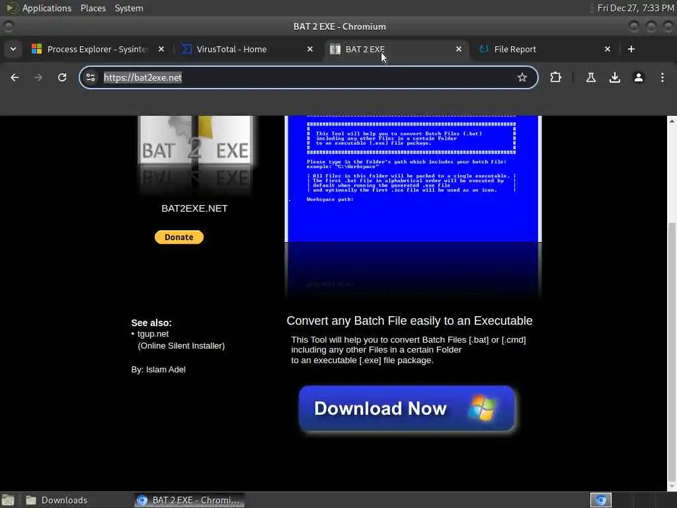Image resolution: width=677 pixels, height=508 pixels.
Task: Close the VirusTotal tab
Action: [309, 49]
